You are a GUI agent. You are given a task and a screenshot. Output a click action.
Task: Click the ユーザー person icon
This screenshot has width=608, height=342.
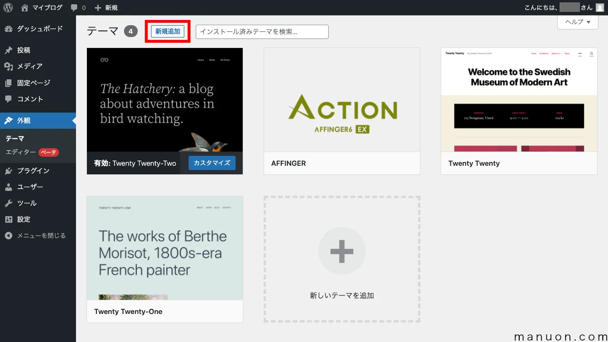[x=9, y=187]
